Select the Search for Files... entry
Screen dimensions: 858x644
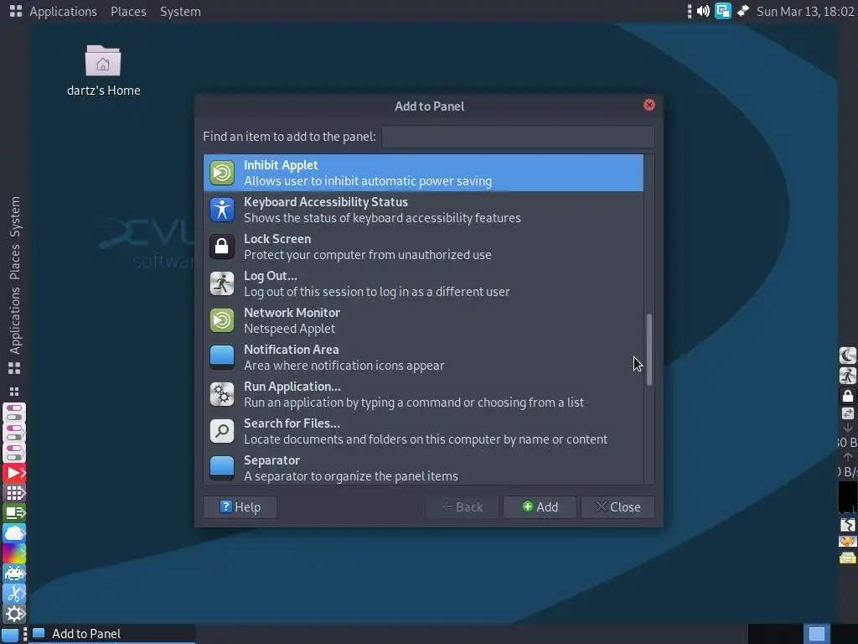click(423, 431)
